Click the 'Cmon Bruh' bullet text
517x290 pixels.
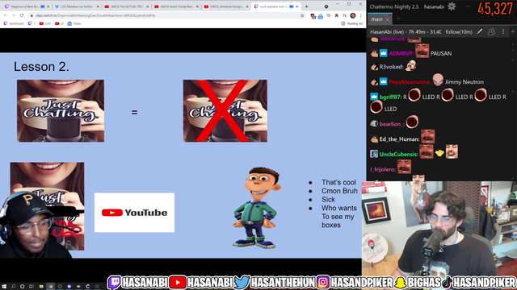tap(339, 191)
